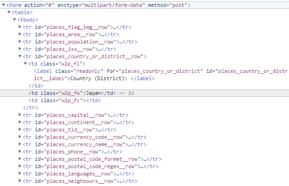
Task: Expand the places_postal_code_regex__row node
Action: pyautogui.click(x=20, y=166)
